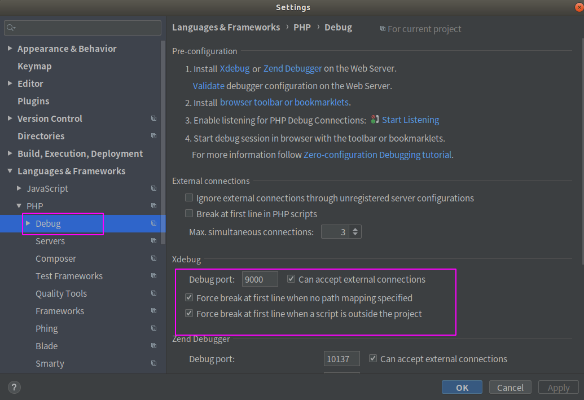This screenshot has width=584, height=400.
Task: Open the PHP breadcrumb in the header
Action: [x=302, y=27]
